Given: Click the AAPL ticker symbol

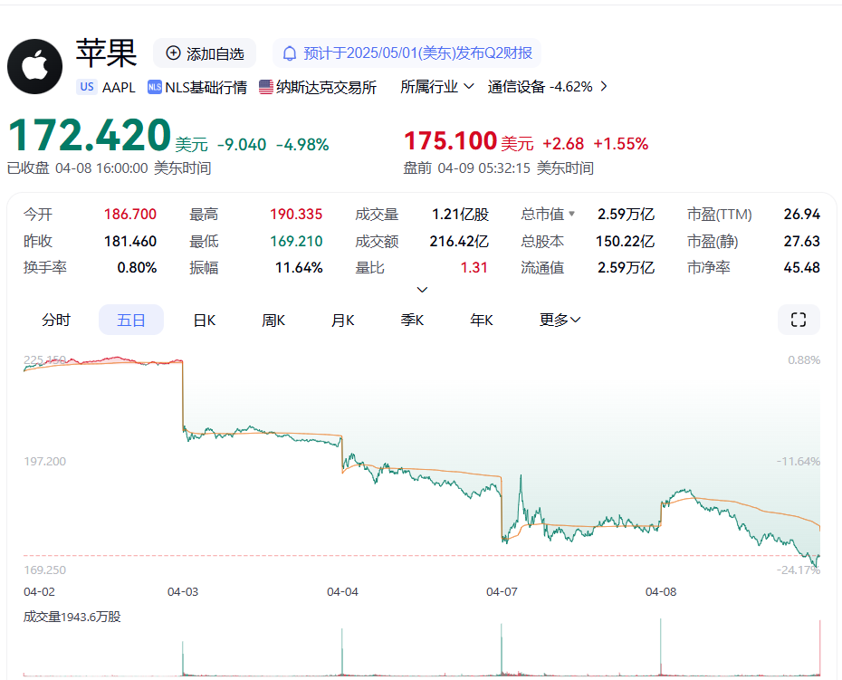Looking at the screenshot, I should coord(119,87).
